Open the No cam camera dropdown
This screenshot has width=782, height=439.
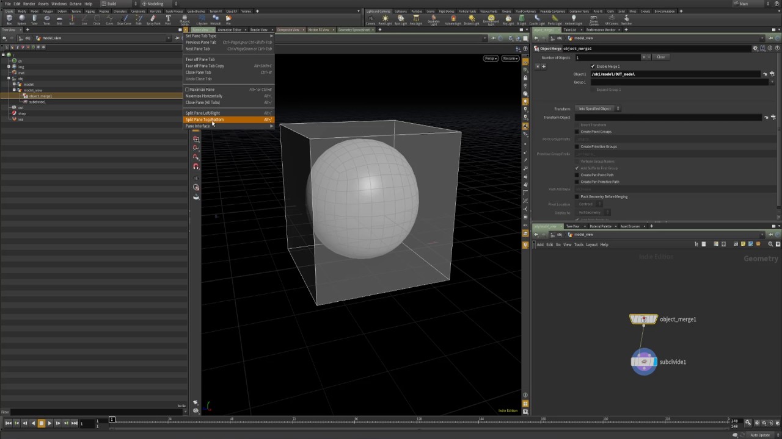coord(510,59)
